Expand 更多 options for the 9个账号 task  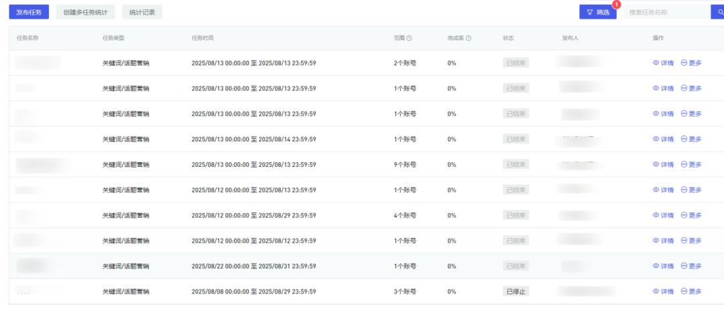tap(691, 165)
